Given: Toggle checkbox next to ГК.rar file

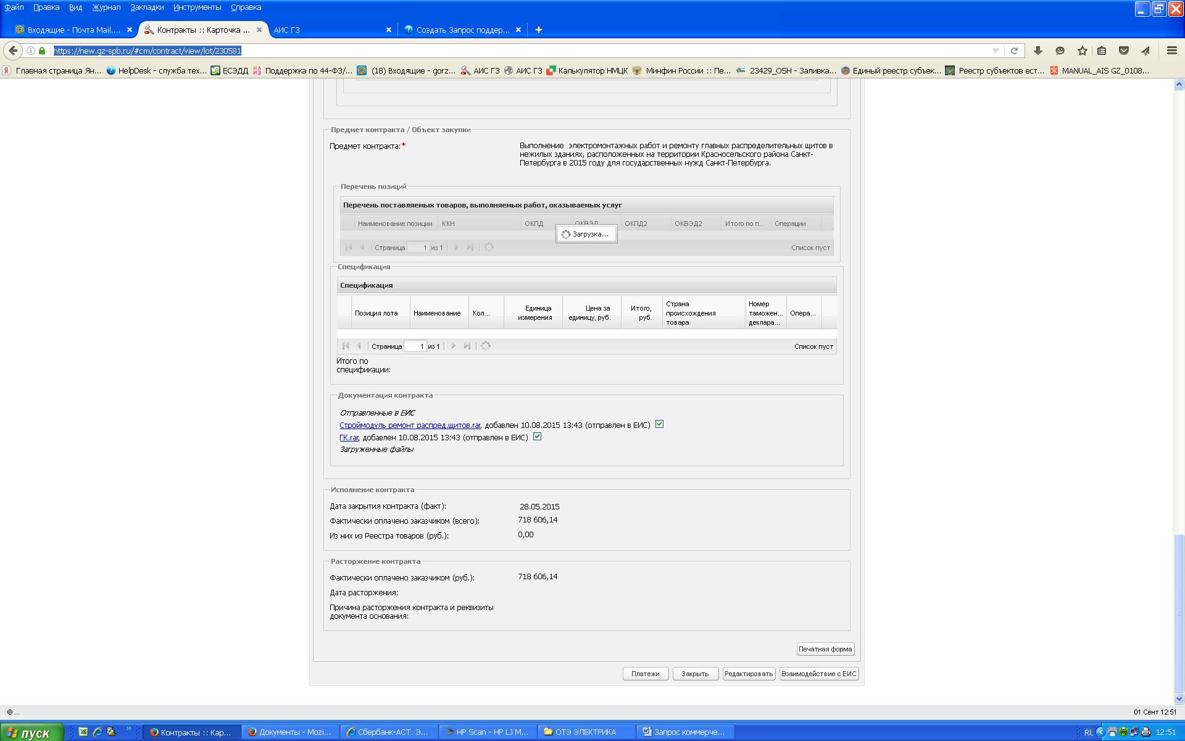Looking at the screenshot, I should point(537,437).
